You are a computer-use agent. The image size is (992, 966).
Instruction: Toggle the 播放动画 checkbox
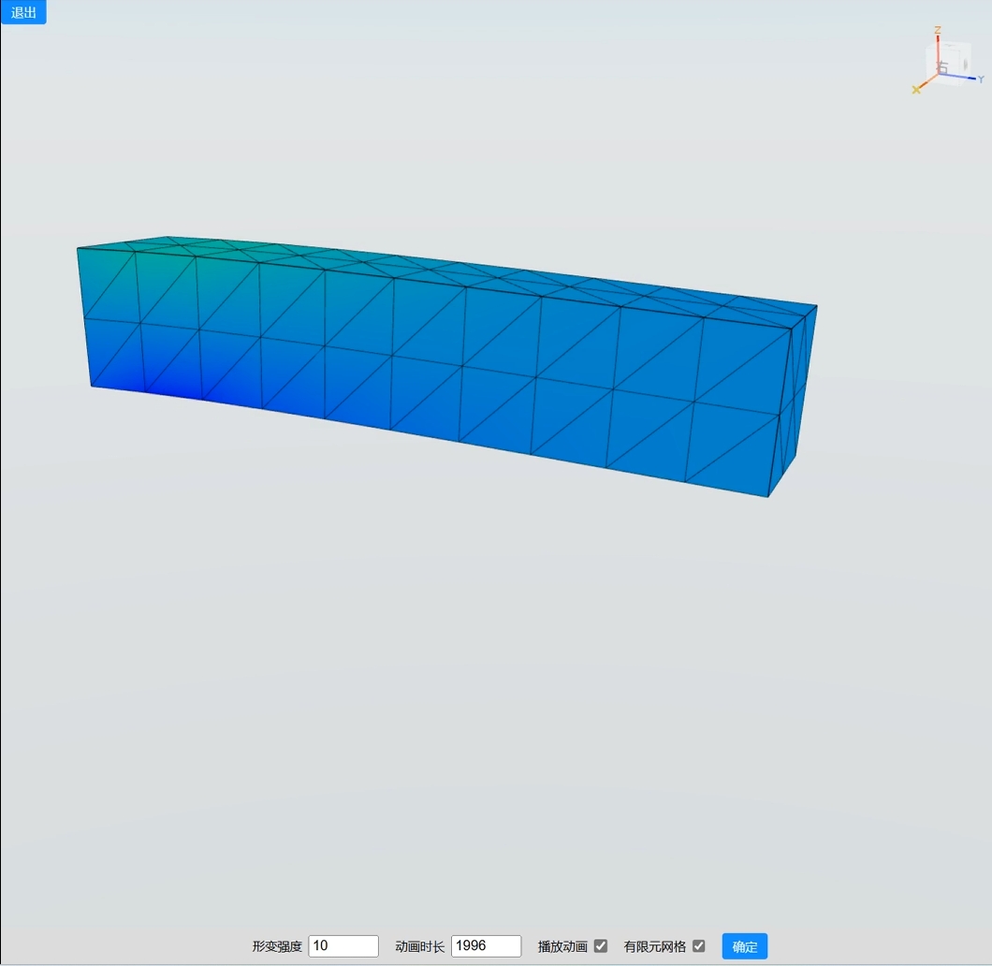tap(601, 945)
